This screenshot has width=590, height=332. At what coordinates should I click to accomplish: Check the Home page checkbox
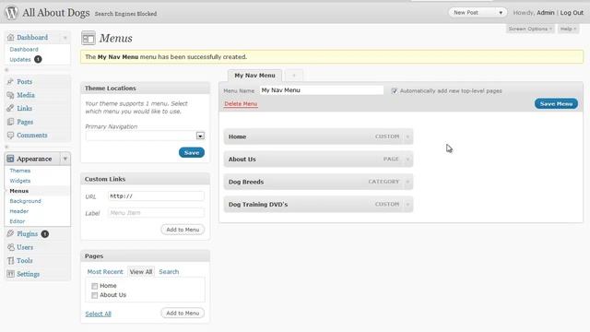click(94, 286)
